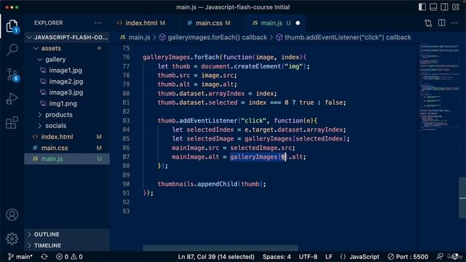Click the galleryImages.forEach() callback breadcrumb
The width and height of the screenshot is (466, 262).
[x=213, y=37]
